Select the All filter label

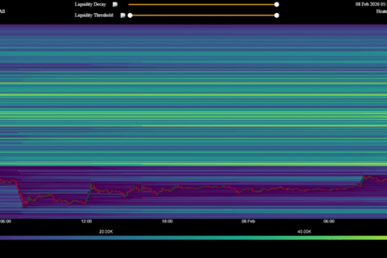(3, 12)
